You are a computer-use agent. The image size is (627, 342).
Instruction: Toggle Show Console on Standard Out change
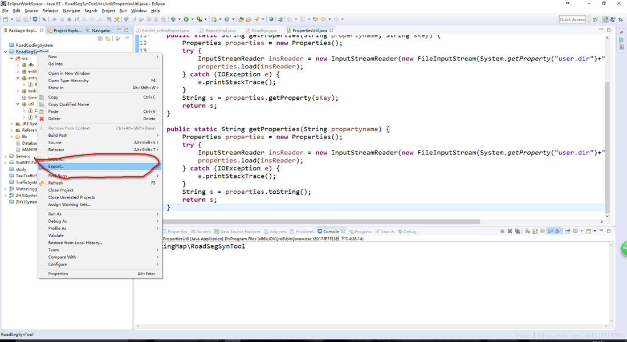[550, 231]
